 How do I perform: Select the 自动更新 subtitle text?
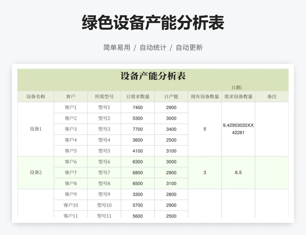189,48
